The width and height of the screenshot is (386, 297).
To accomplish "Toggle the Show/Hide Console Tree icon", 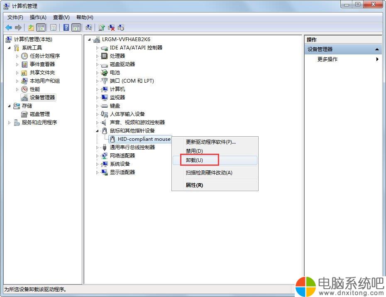I will [41, 27].
